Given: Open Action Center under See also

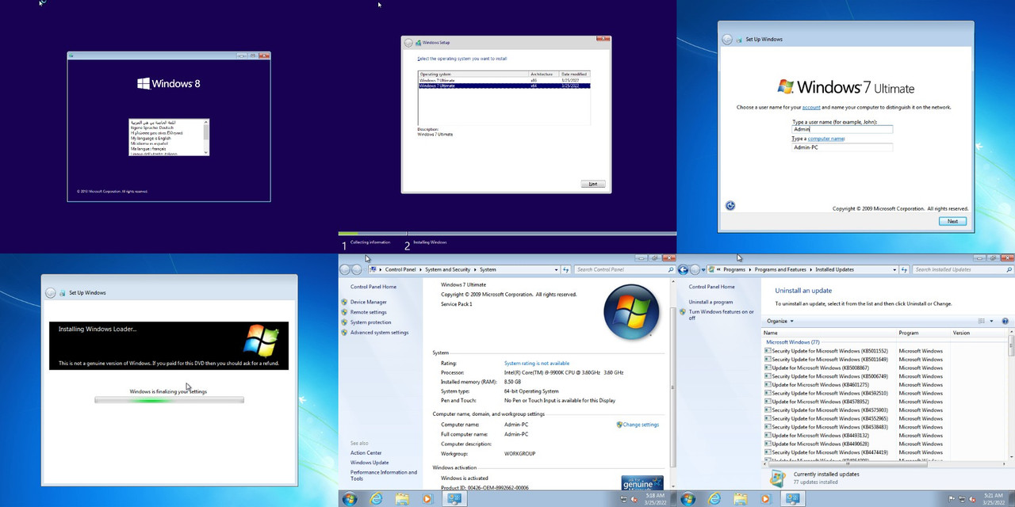Looking at the screenshot, I should coord(366,453).
